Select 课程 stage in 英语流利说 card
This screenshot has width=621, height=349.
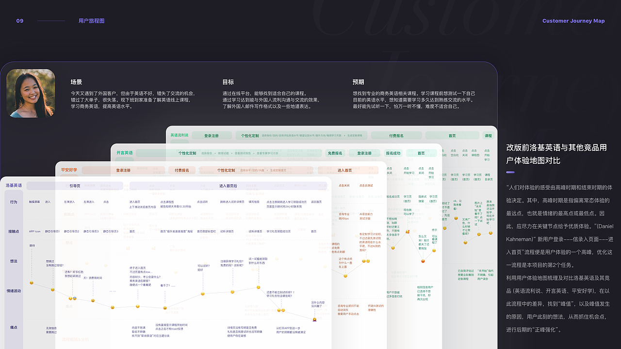click(488, 136)
